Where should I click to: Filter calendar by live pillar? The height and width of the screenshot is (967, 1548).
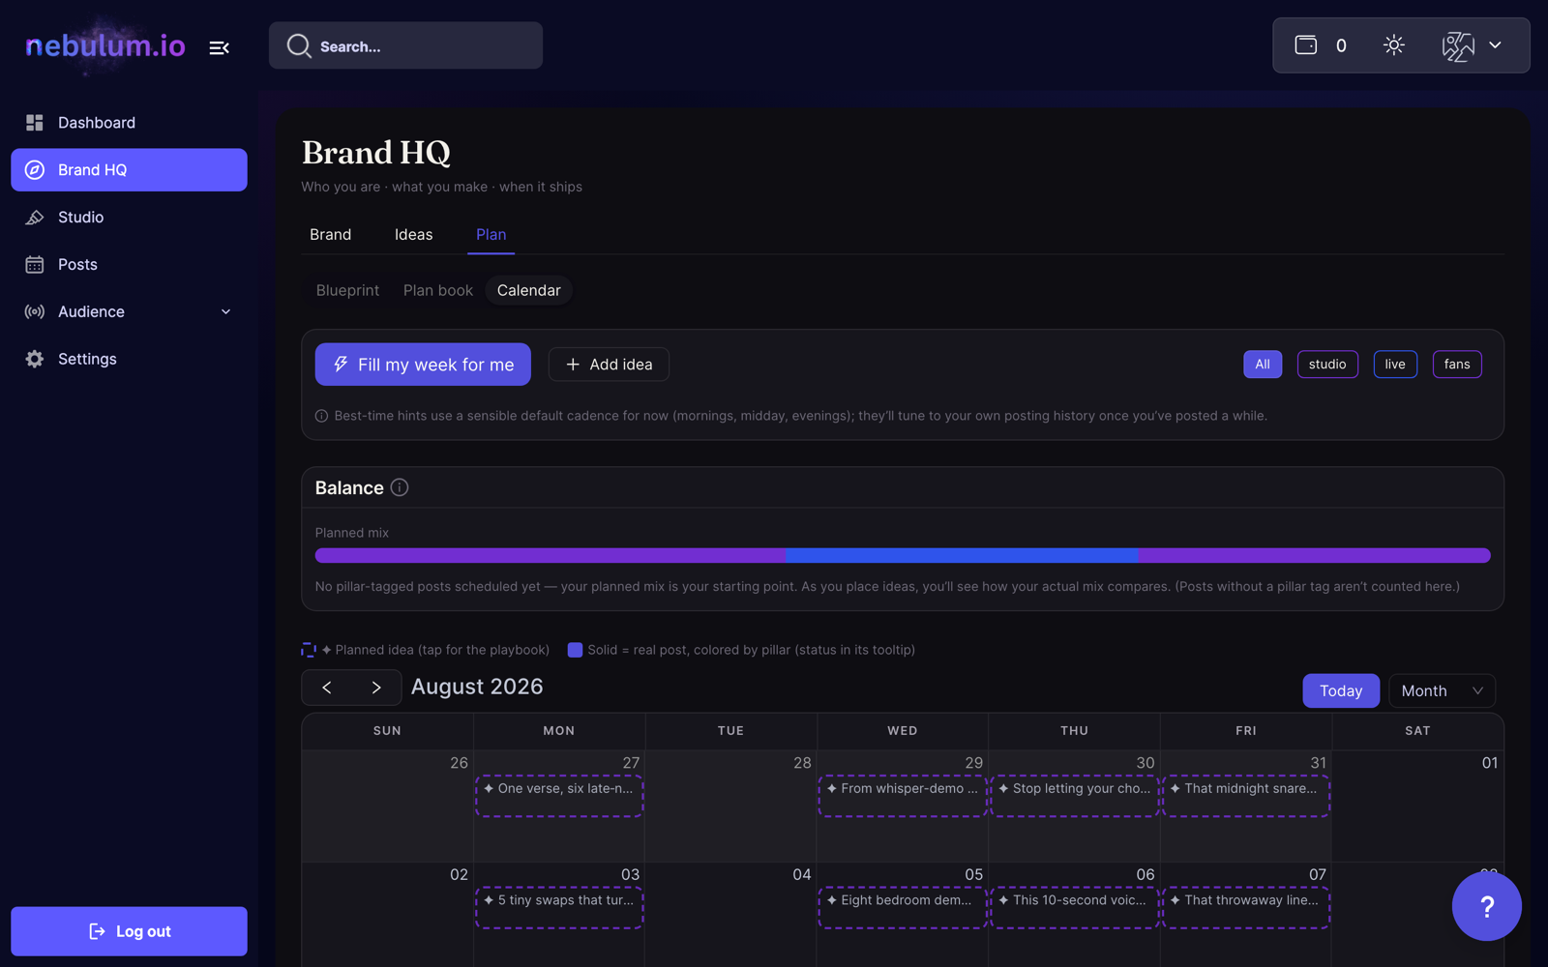[x=1395, y=365]
